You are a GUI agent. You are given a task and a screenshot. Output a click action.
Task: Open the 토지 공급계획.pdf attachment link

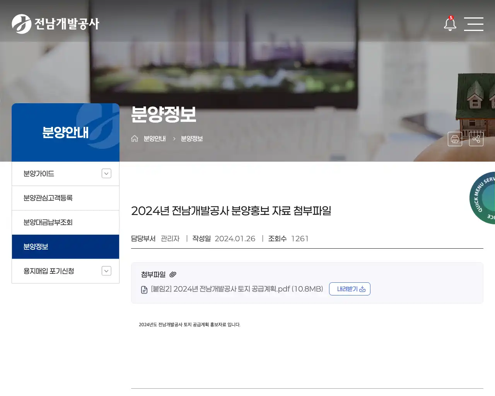tap(237, 289)
